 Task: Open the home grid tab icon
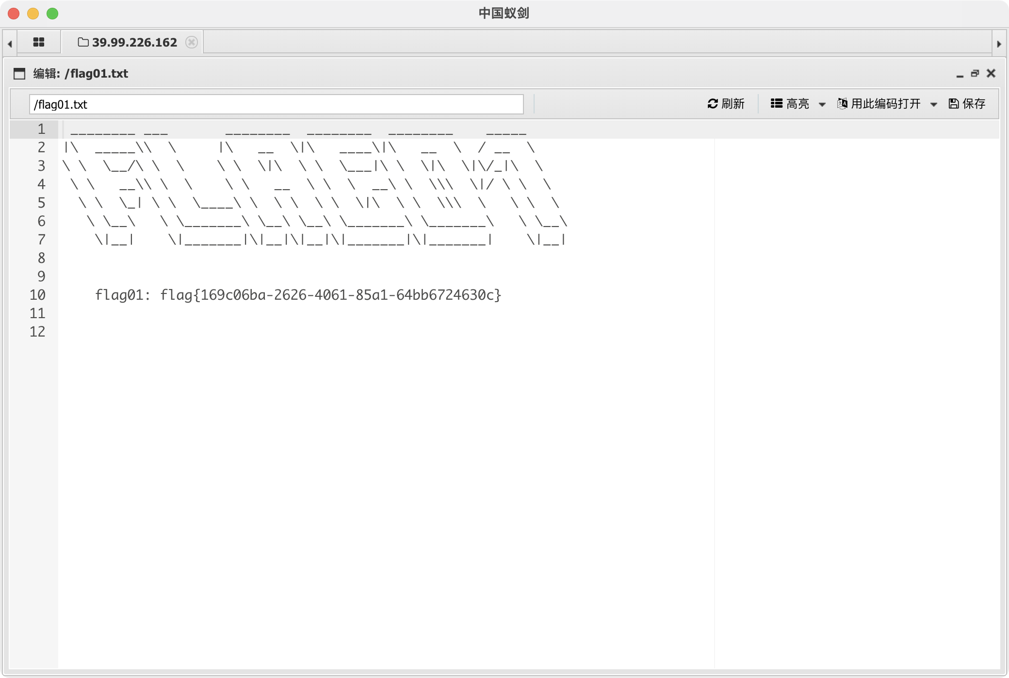point(39,42)
